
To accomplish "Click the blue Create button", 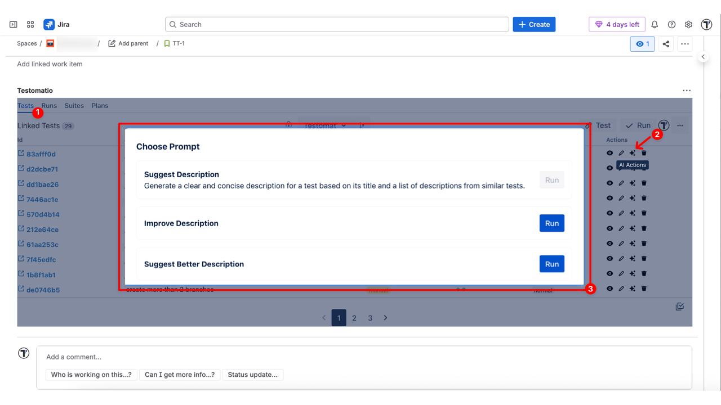I will 534,25.
